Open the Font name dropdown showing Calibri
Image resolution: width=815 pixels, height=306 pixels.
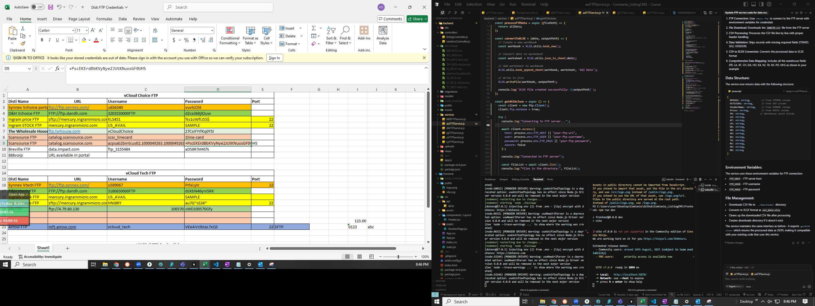tap(73, 30)
